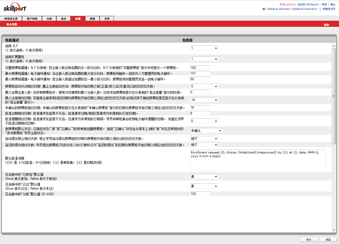The width and height of the screenshot is (339, 244).
Task: Open the 花名册中的已参加默认值 dropdown
Action: (x=204, y=177)
